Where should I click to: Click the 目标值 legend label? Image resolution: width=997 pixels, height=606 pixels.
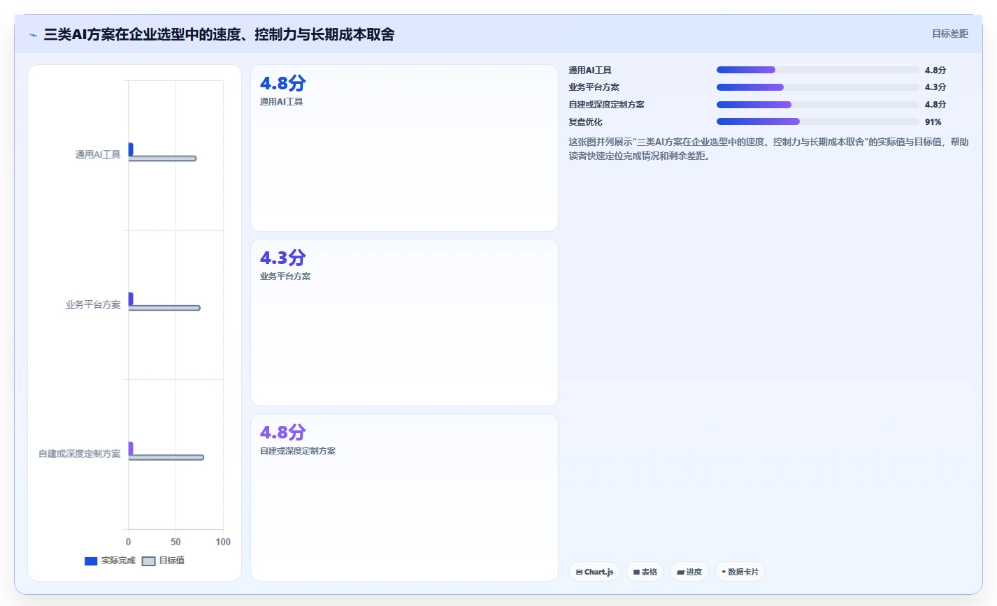click(x=172, y=561)
